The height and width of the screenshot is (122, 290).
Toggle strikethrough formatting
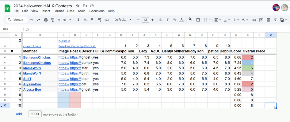[x=174, y=20]
